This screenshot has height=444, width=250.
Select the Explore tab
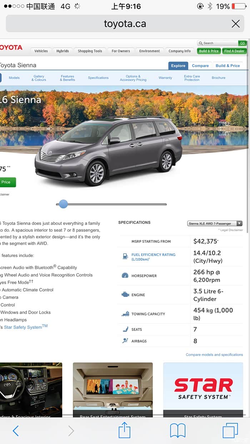coord(178,66)
